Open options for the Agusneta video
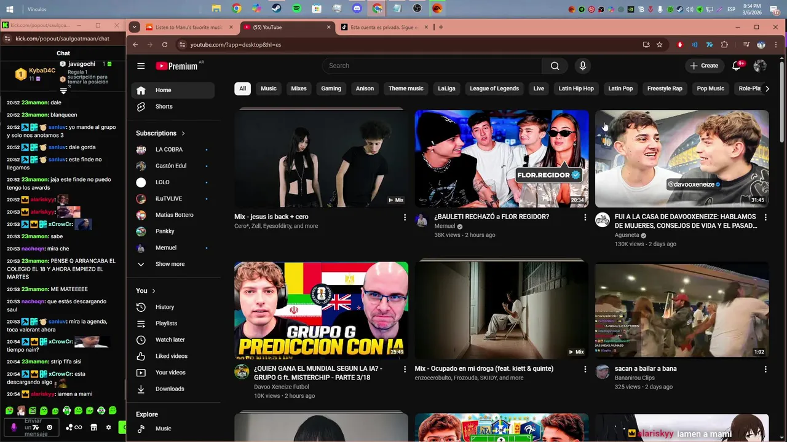This screenshot has width=787, height=442. click(765, 217)
